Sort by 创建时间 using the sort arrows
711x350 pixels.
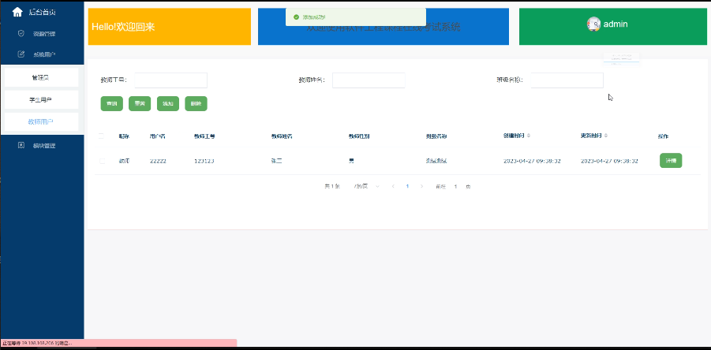529,136
